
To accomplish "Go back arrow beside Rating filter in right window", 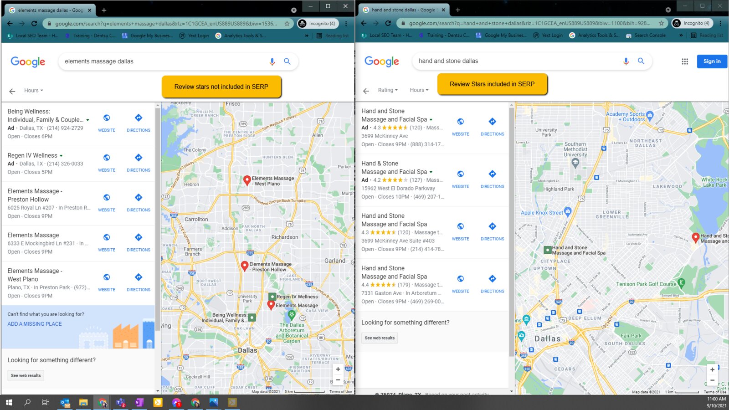I will (x=366, y=91).
